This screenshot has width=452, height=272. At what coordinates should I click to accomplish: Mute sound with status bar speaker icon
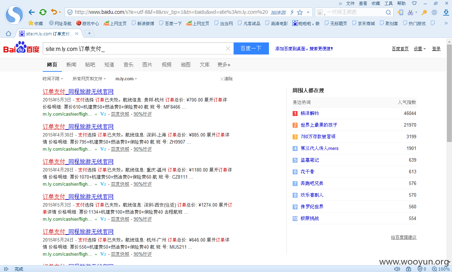[397, 269]
